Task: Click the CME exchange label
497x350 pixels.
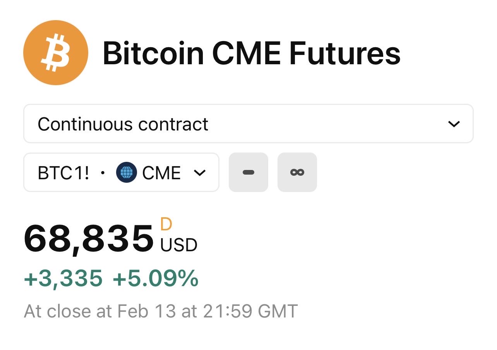Action: 161,173
